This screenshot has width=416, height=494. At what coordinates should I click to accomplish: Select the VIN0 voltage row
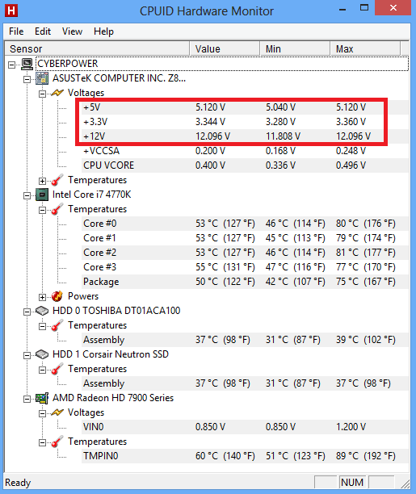[245, 427]
